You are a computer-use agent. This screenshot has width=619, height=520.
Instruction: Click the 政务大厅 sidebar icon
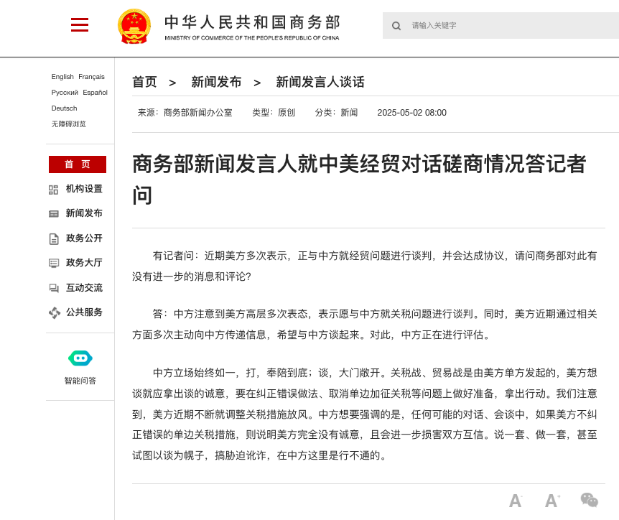(53, 263)
